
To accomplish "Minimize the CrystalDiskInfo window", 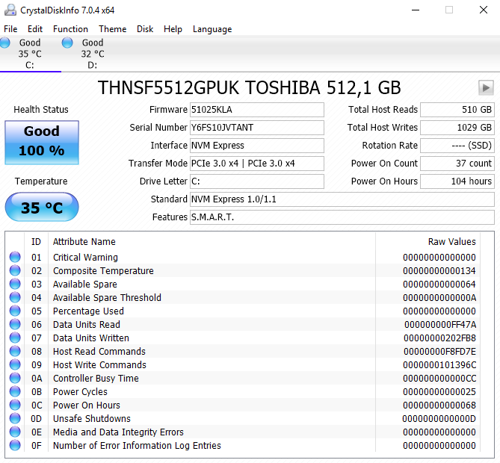I will pos(416,10).
